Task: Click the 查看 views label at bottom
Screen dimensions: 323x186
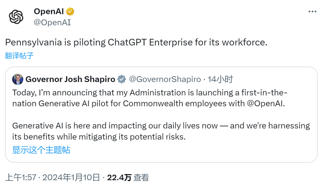Action: 141,177
